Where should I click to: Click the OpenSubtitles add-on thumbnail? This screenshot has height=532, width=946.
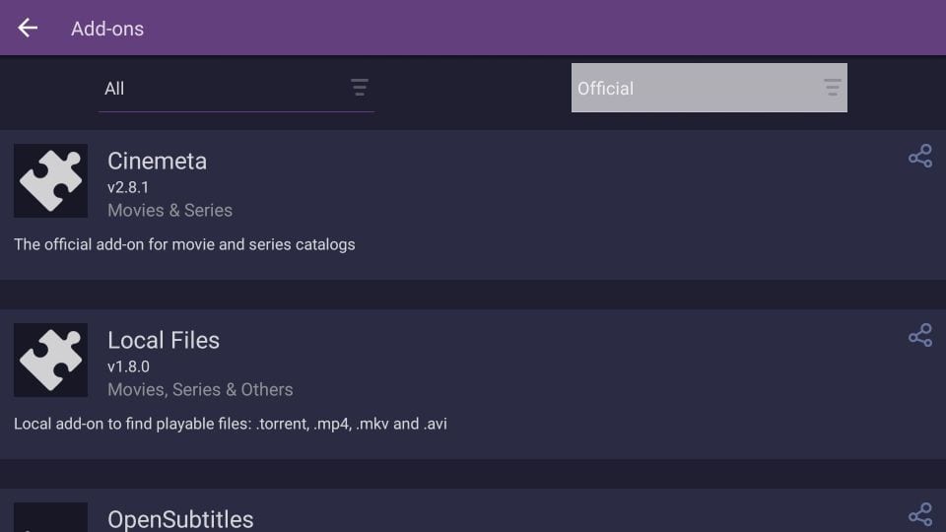[x=50, y=517]
